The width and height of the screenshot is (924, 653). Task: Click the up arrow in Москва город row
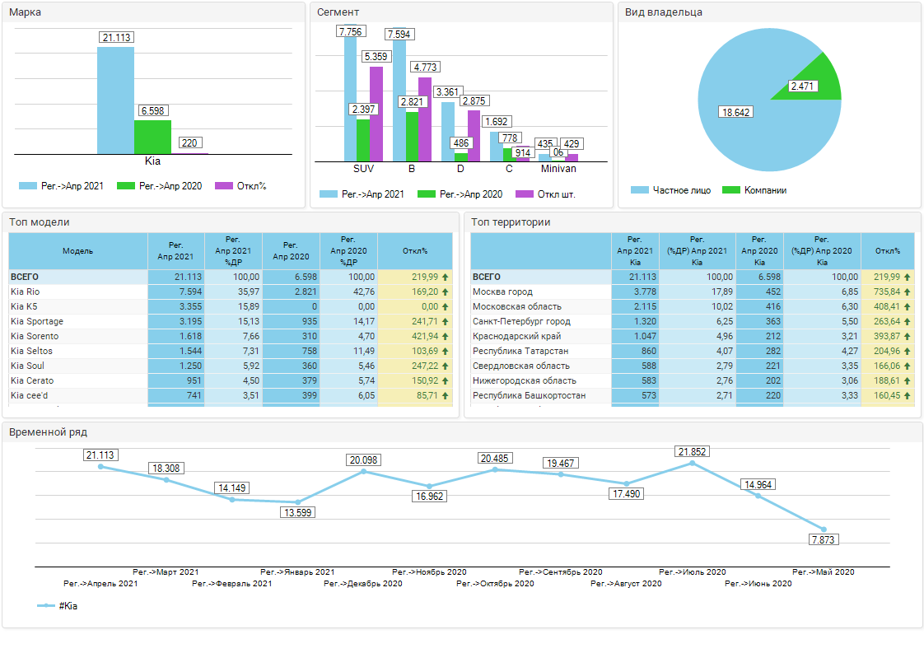(x=908, y=292)
